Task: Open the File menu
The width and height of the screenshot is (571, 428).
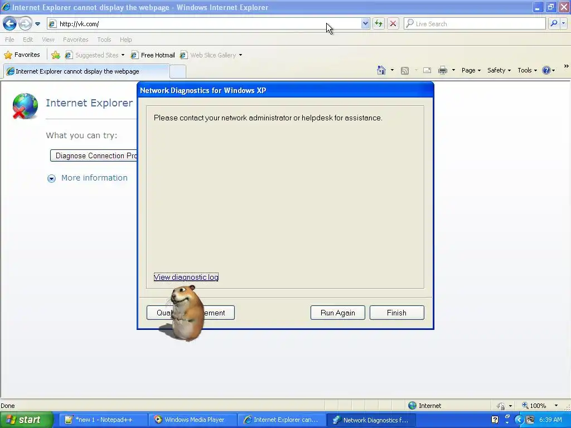Action: [x=10, y=40]
